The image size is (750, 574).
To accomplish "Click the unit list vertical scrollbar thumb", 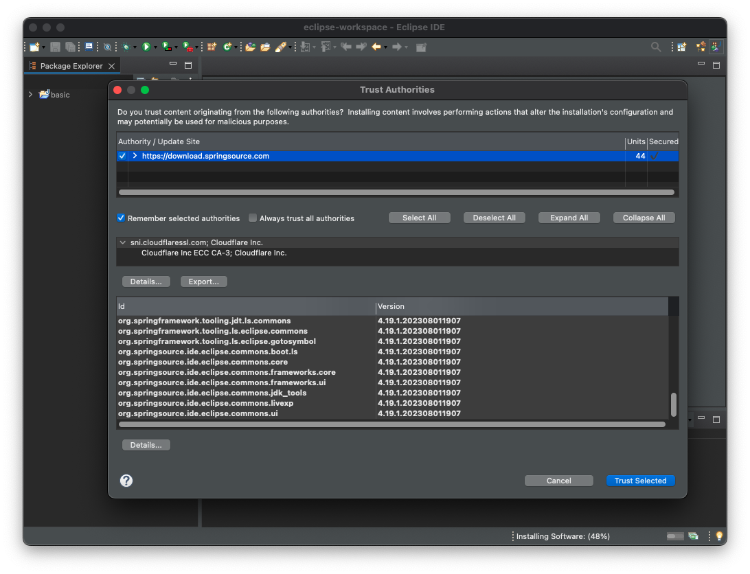I will [x=674, y=404].
